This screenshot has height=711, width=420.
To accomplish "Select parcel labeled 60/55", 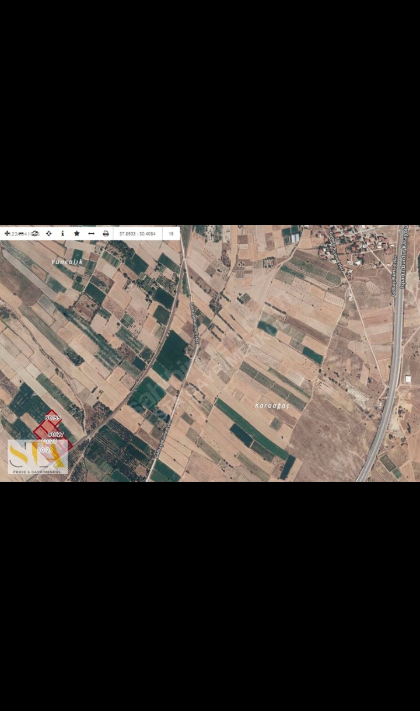I will (x=52, y=418).
